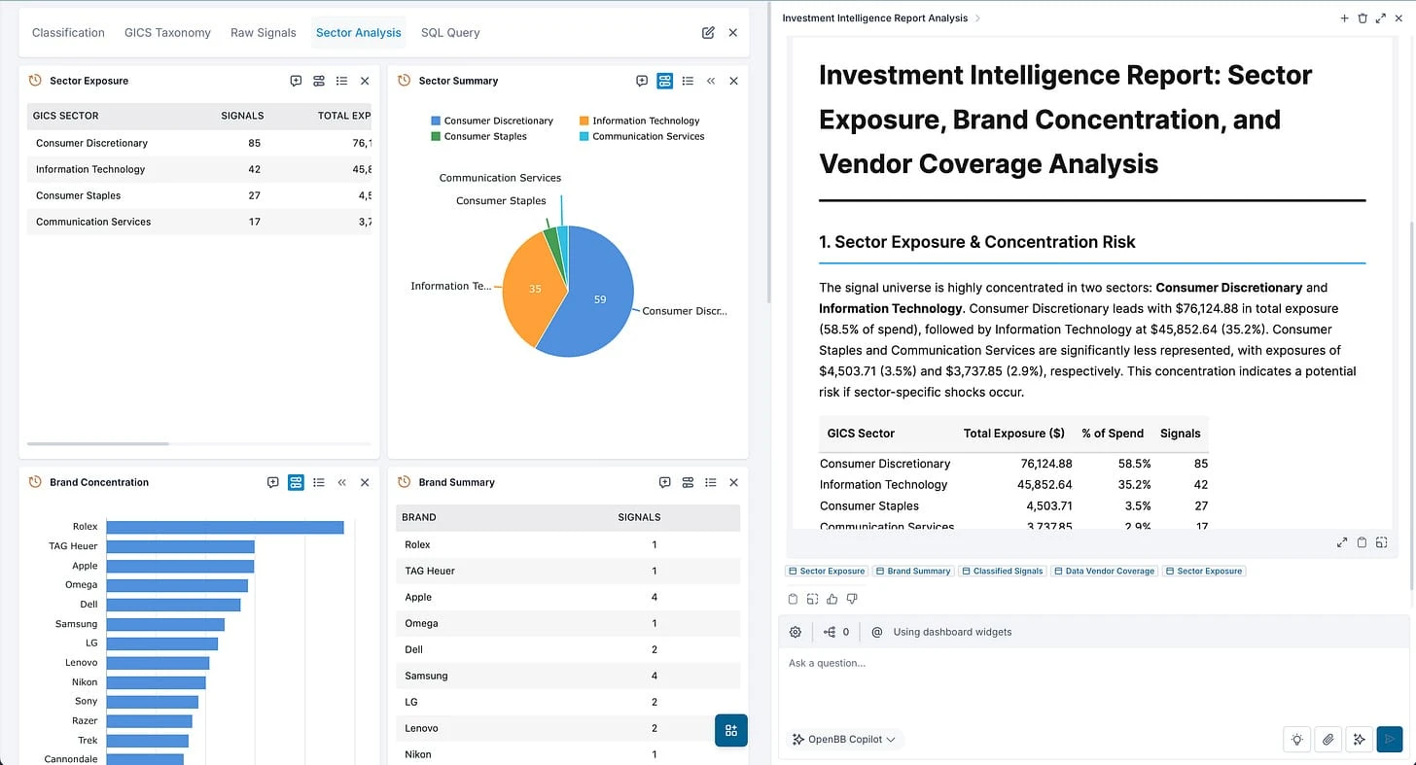This screenshot has height=765, width=1416.
Task: Open chat settings gear near the prompt box
Action: (x=796, y=632)
